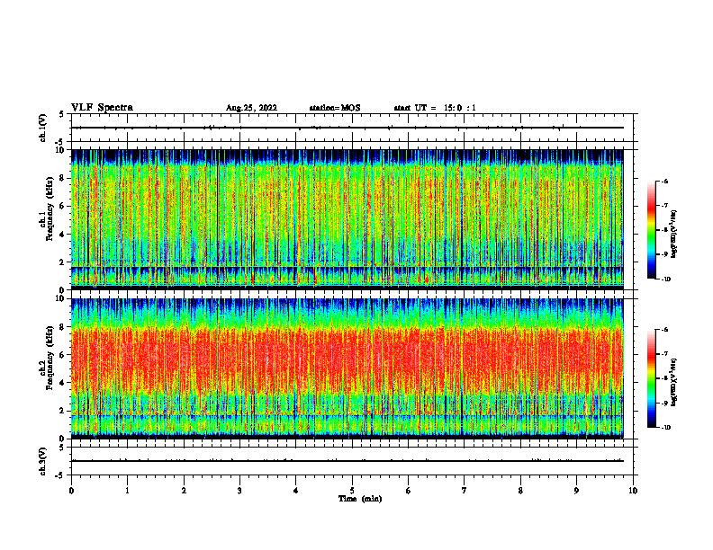Click the ch.3 voltage waveform trace

[347, 461]
